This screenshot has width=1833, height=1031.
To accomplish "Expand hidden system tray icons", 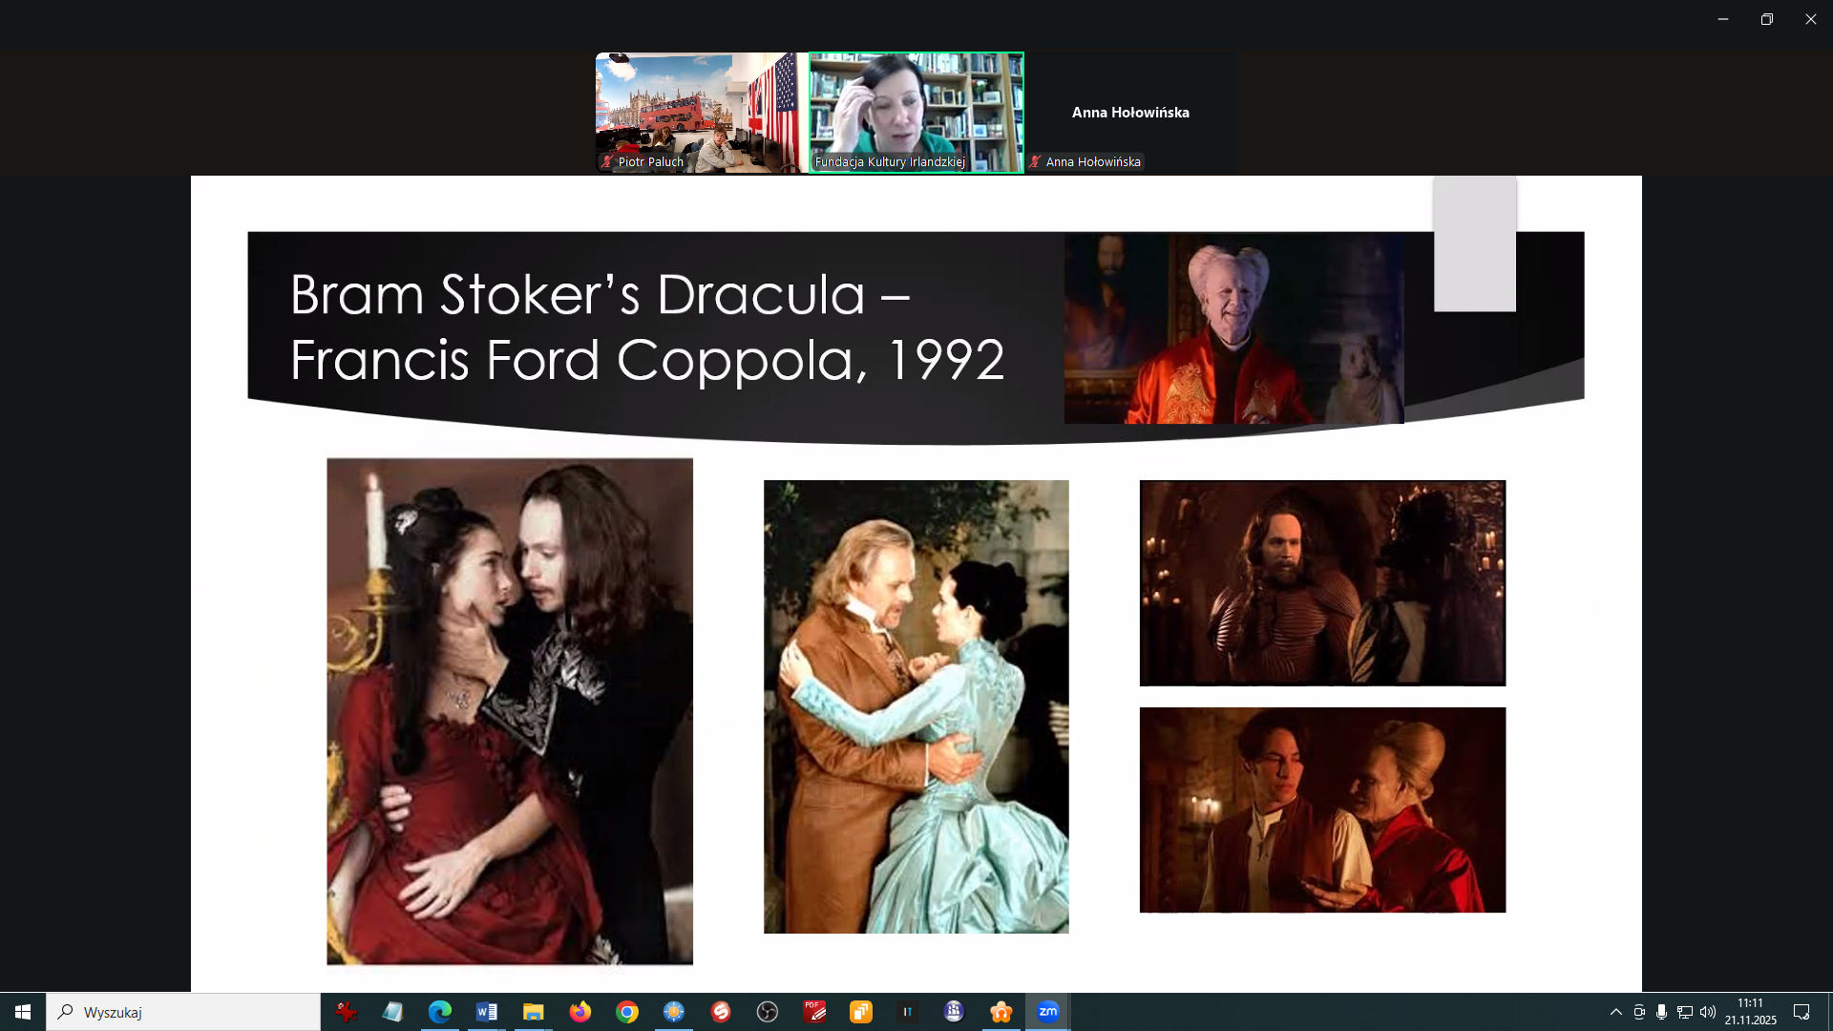I will pos(1615,1012).
